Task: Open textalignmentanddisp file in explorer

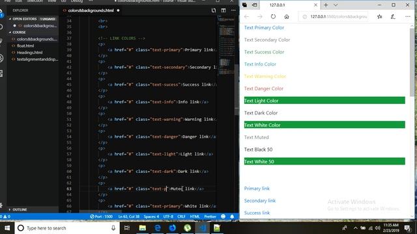Action: click(37, 59)
